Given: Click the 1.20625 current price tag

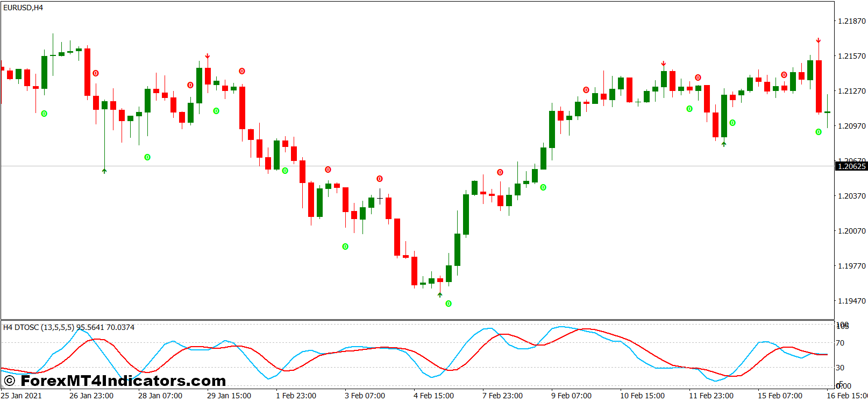Looking at the screenshot, I should point(851,166).
